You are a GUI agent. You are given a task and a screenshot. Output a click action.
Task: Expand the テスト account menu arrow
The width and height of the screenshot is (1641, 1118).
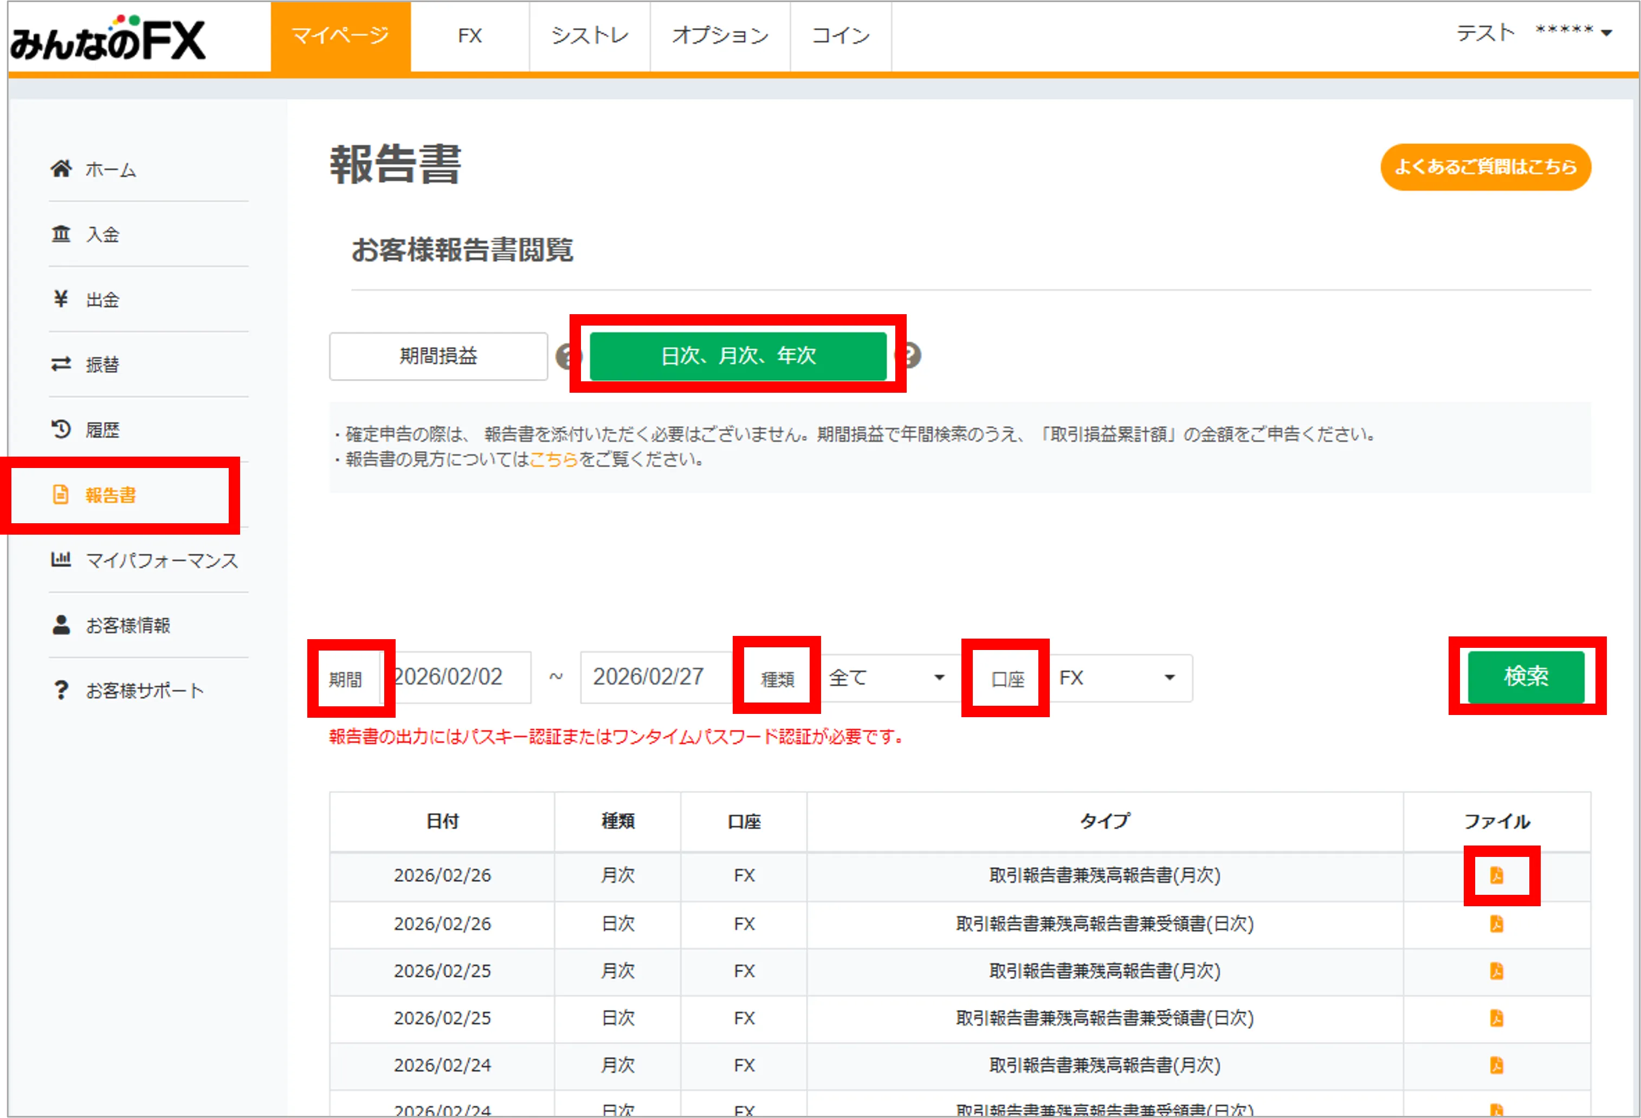(x=1607, y=33)
